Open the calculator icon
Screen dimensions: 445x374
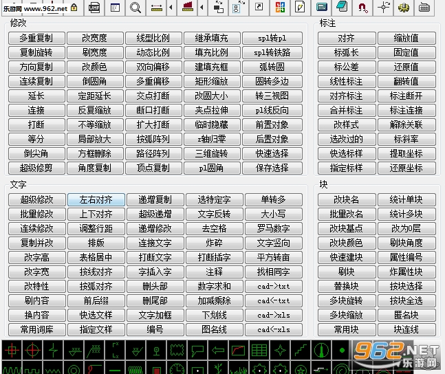tap(322, 8)
